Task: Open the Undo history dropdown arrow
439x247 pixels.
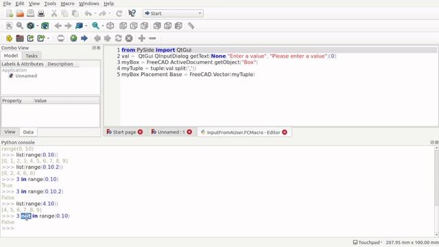Action: [x=95, y=14]
